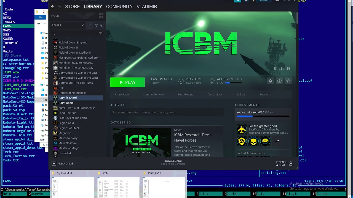The height and width of the screenshot is (198, 353).
Task: Click the small achievements progress bar under 6/20
Action: pos(233,83)
